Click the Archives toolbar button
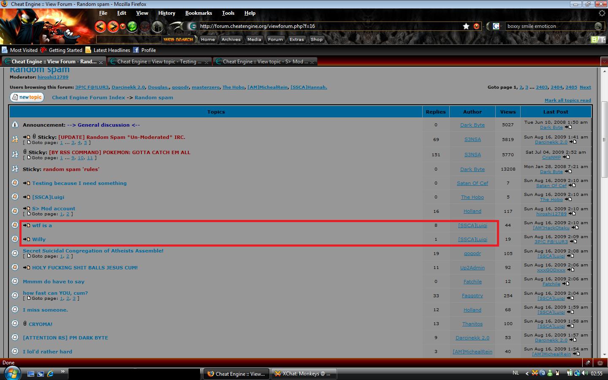 click(x=231, y=39)
